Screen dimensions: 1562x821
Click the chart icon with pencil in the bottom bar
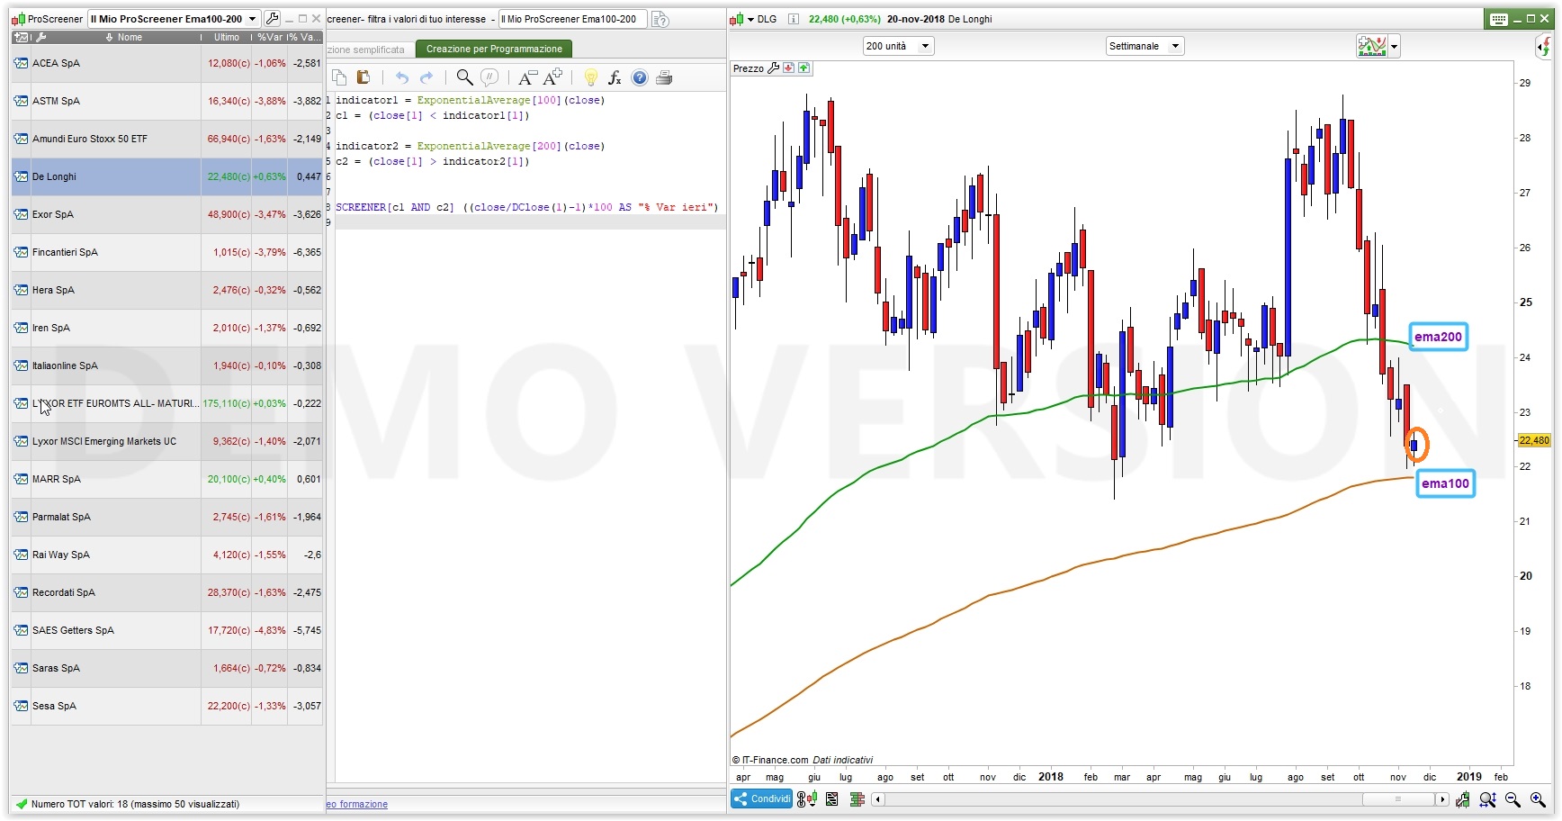coord(1463,799)
